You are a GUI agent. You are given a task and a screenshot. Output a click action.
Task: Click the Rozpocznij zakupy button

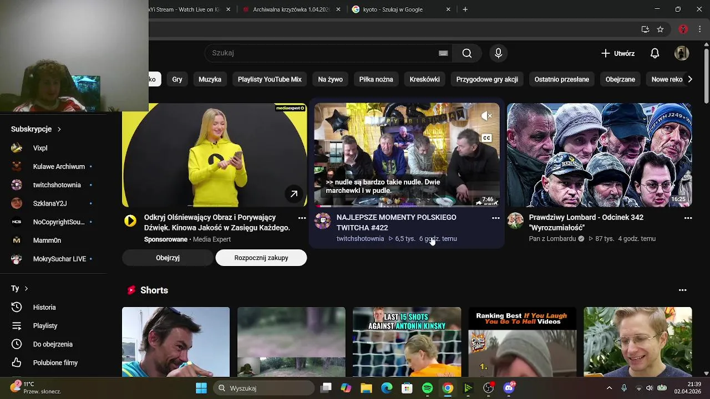(261, 258)
